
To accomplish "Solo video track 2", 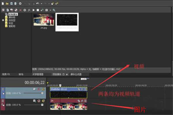I will [x=43, y=101].
